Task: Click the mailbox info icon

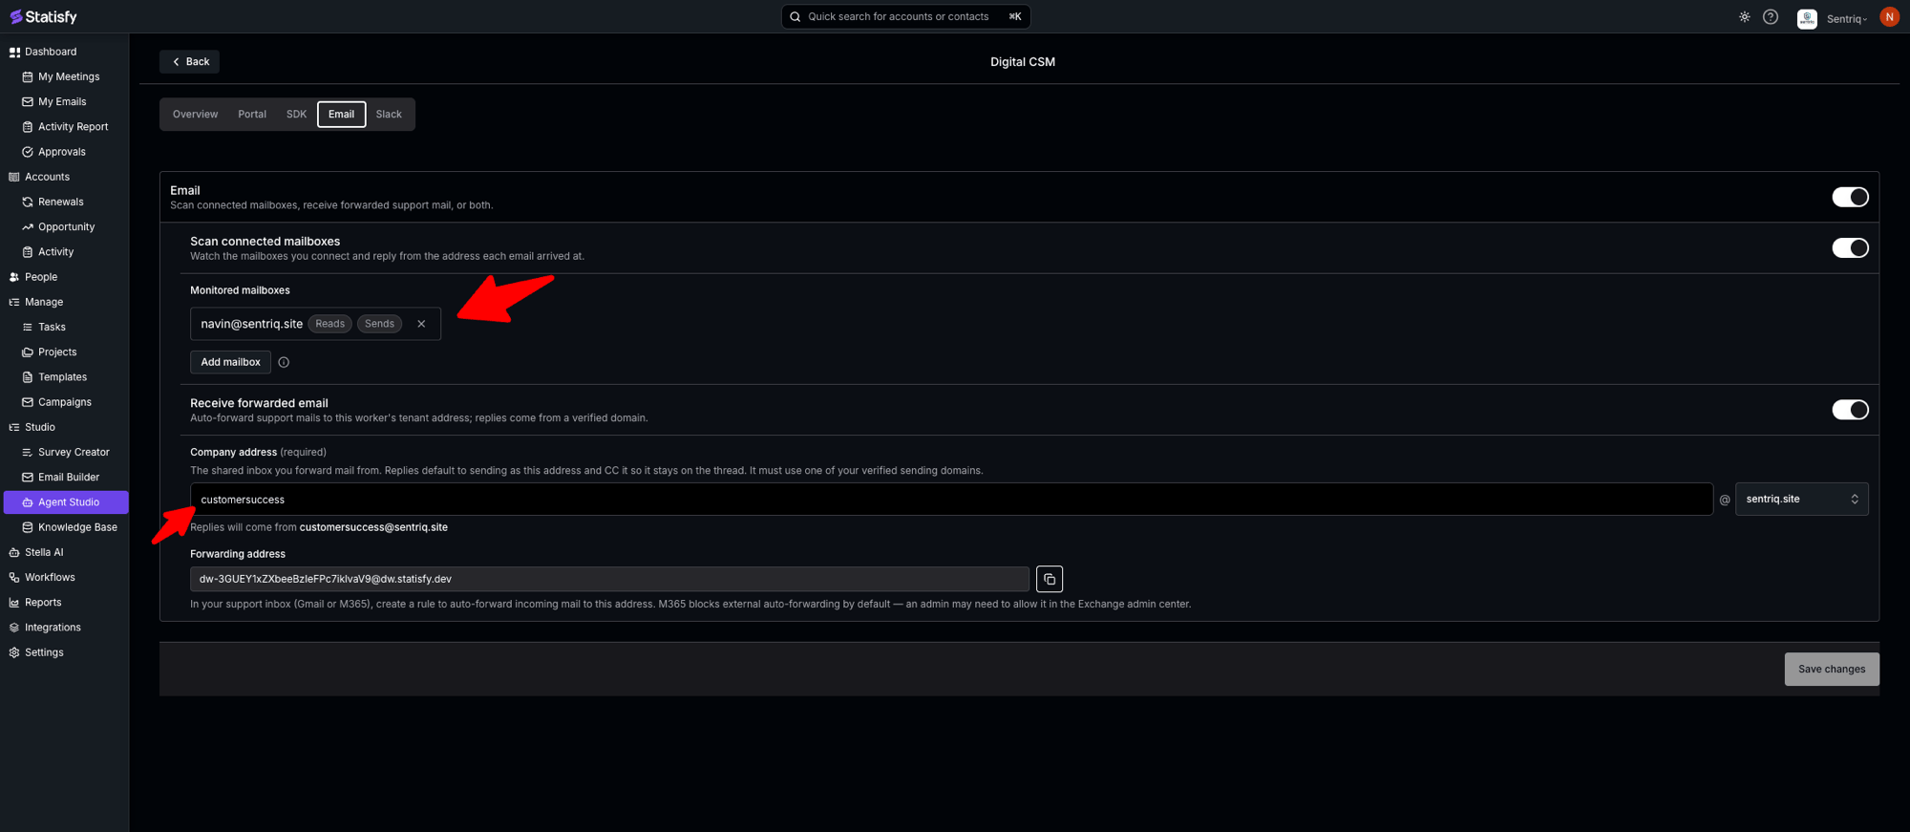Action: click(284, 362)
